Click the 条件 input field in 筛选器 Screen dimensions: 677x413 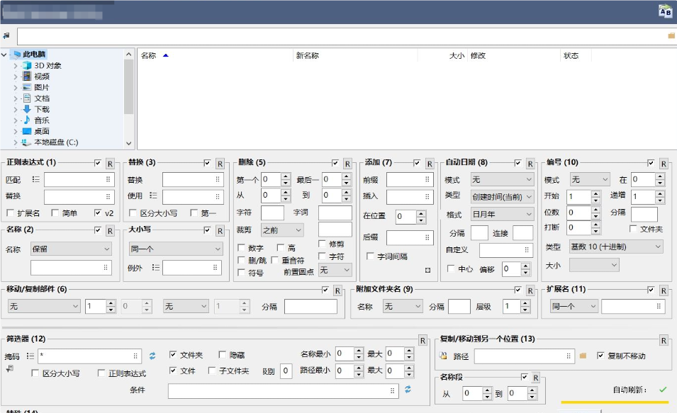coord(283,390)
